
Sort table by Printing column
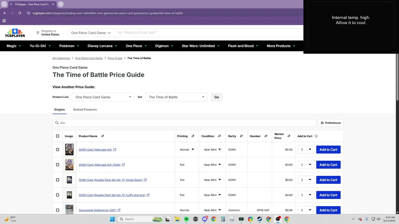[x=193, y=136]
